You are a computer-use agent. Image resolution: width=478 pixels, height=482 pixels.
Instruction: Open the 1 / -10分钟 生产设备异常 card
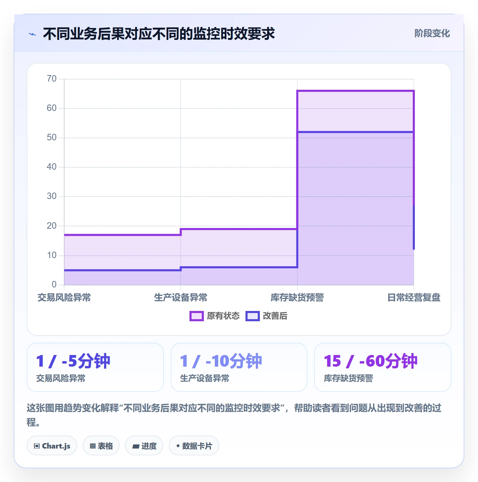coord(239,367)
